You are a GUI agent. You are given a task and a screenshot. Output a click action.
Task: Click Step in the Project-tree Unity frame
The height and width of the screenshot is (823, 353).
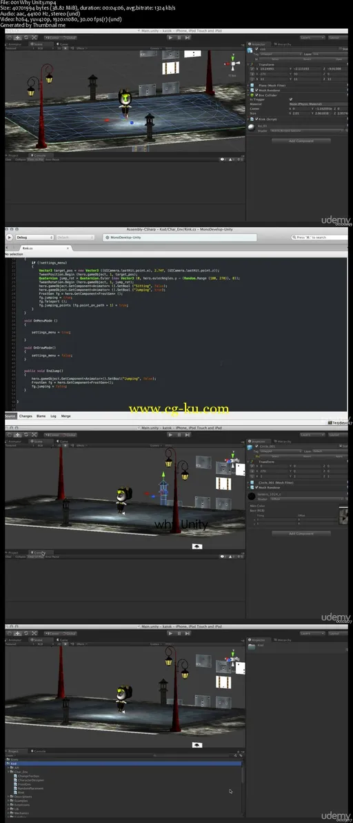coord(188,634)
